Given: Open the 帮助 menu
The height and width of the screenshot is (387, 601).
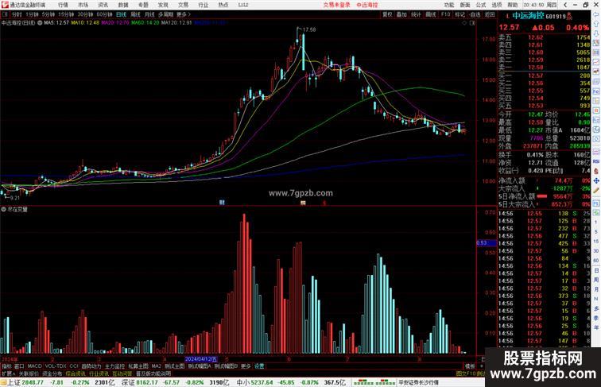Looking at the screenshot, I should tap(512, 5).
